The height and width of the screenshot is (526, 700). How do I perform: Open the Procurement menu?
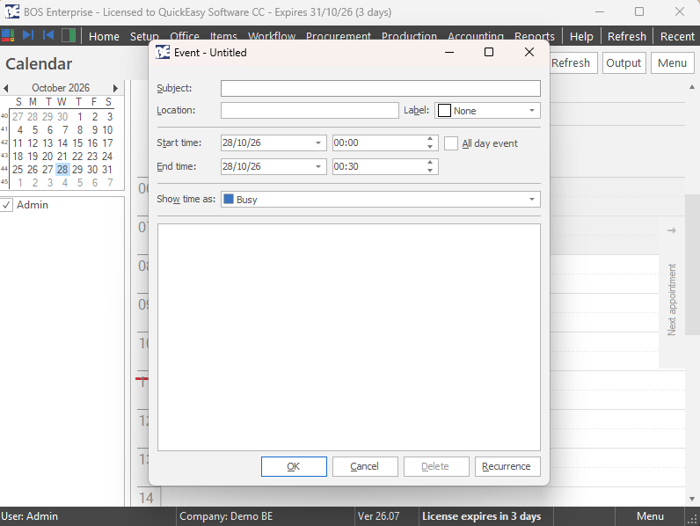pyautogui.click(x=339, y=36)
